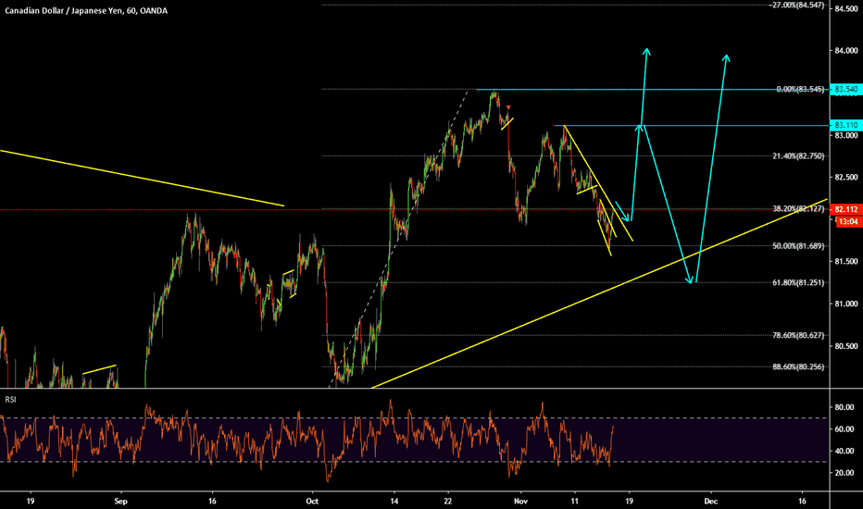This screenshot has height=509, width=863.
Task: Select the 21.40%(82.750) Fibonacci label
Action: pyautogui.click(x=798, y=156)
